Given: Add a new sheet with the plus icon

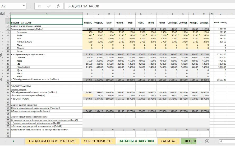Looking at the screenshot, I should pos(207,141).
